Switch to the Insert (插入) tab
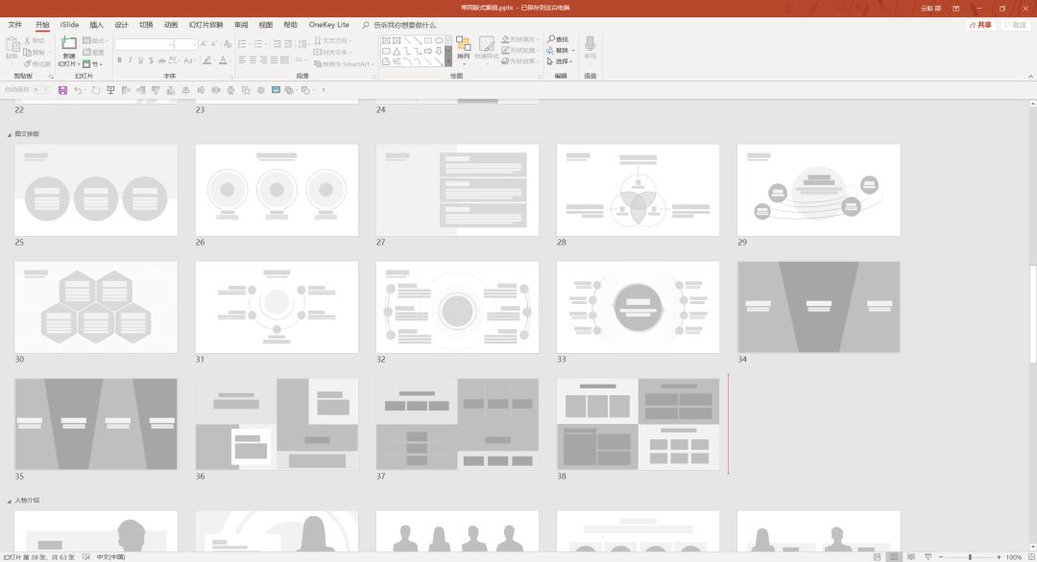Screen dimensions: 1037x562 point(97,25)
